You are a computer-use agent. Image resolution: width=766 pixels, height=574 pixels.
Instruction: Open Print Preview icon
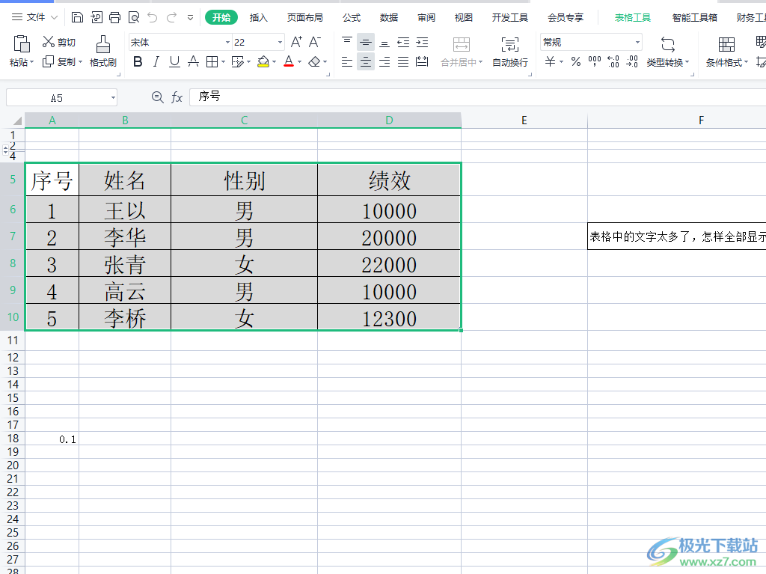(x=133, y=18)
